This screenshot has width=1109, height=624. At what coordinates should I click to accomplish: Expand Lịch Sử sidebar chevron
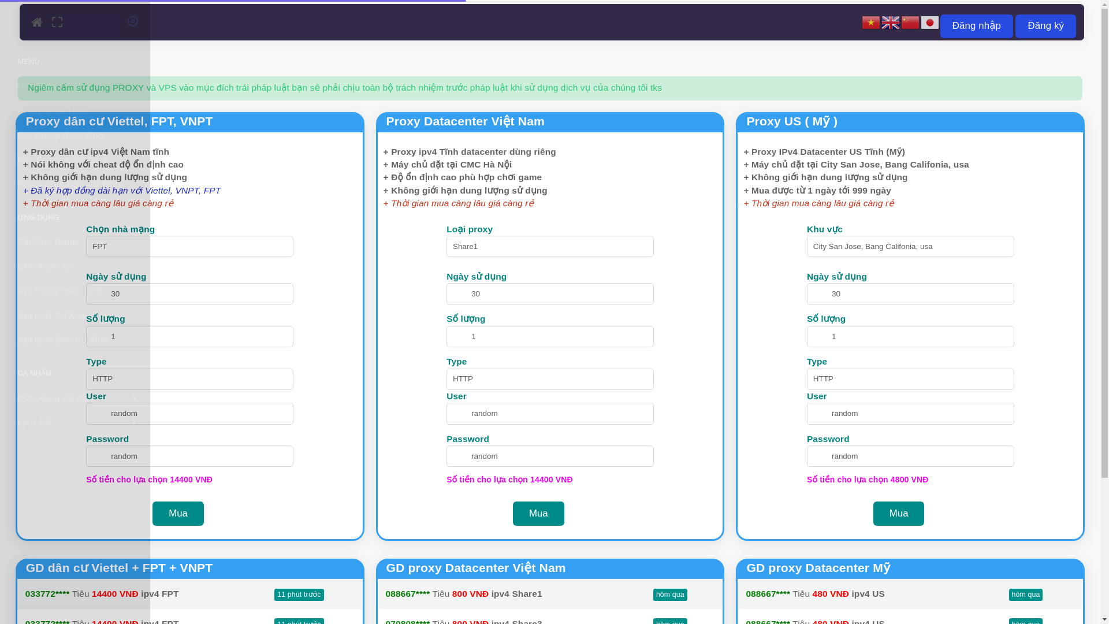[x=134, y=422]
